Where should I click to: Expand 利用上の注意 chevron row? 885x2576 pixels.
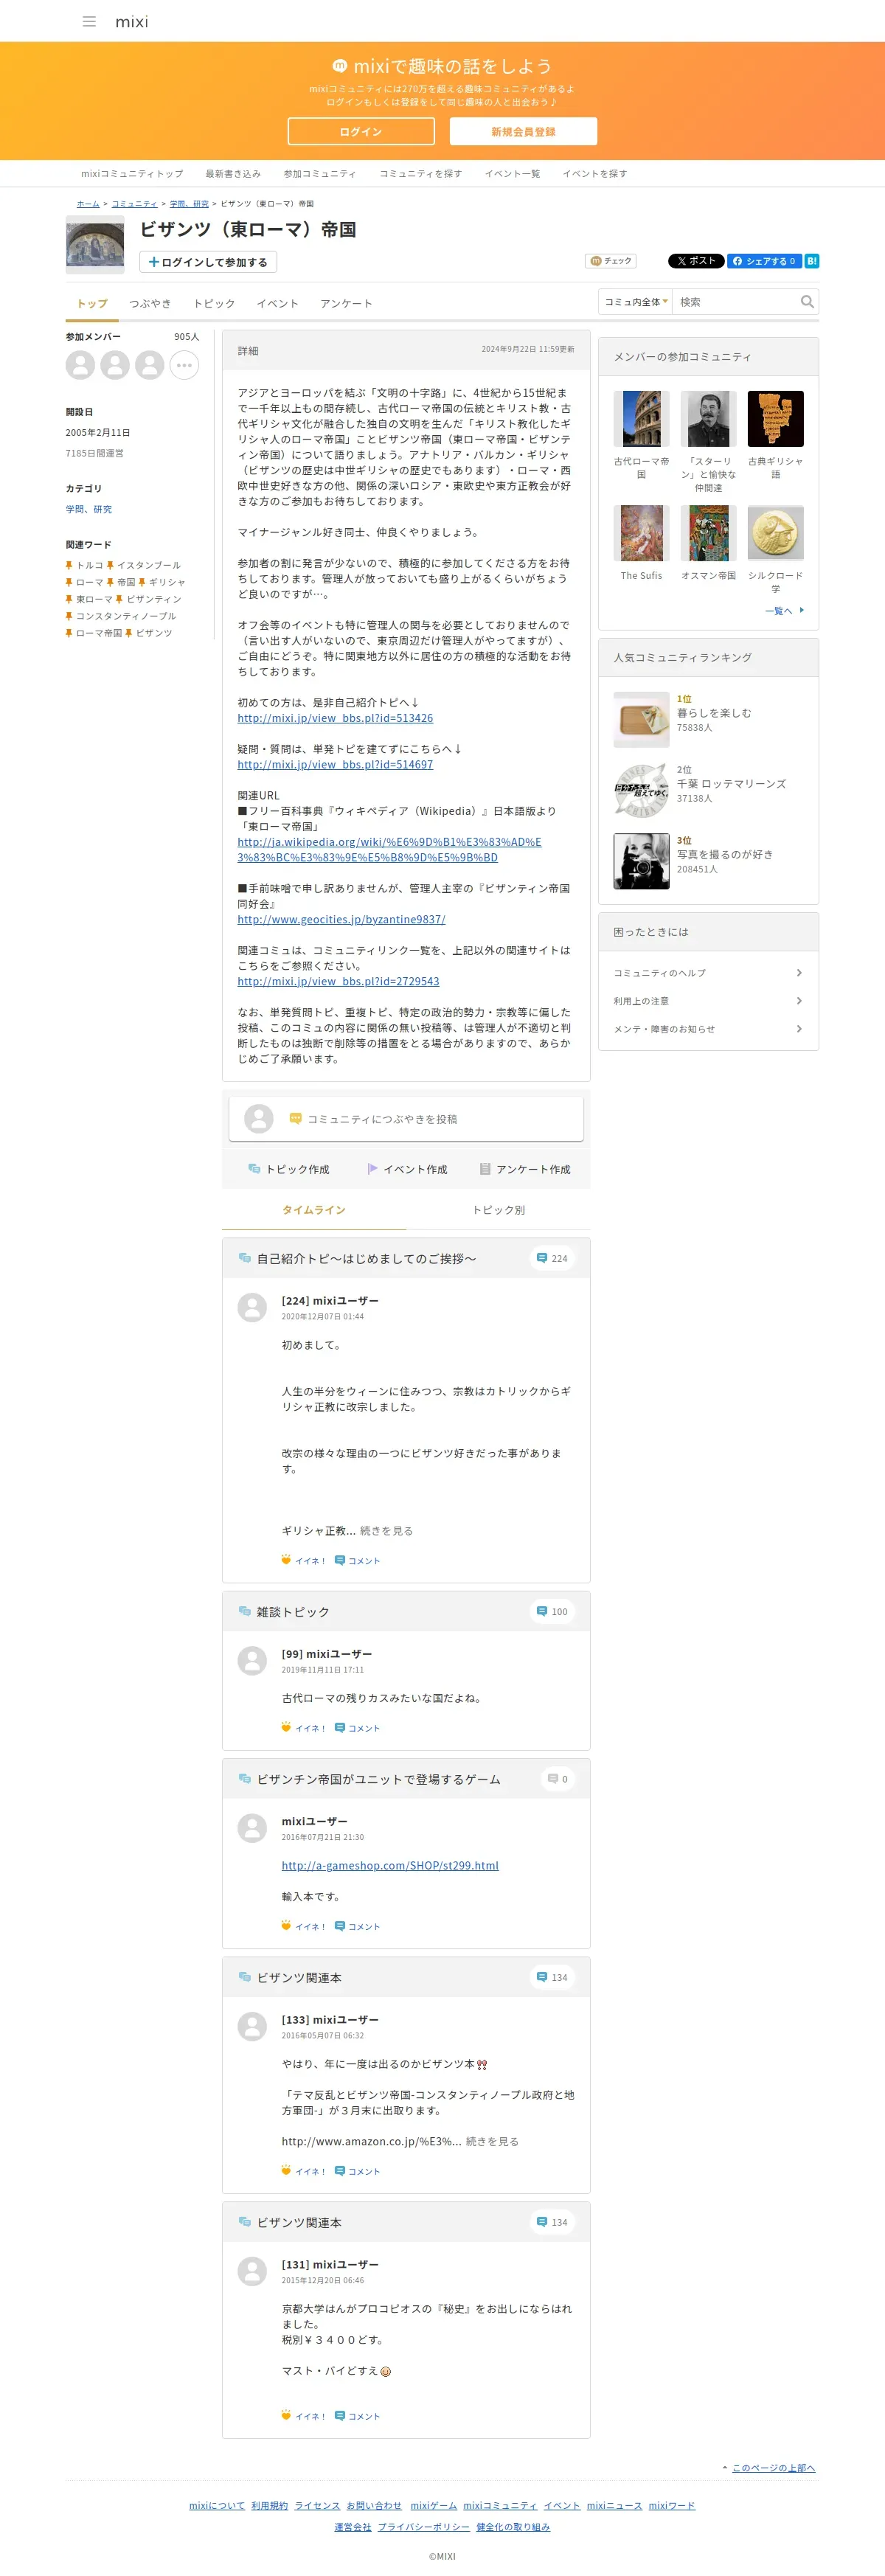tap(708, 1001)
